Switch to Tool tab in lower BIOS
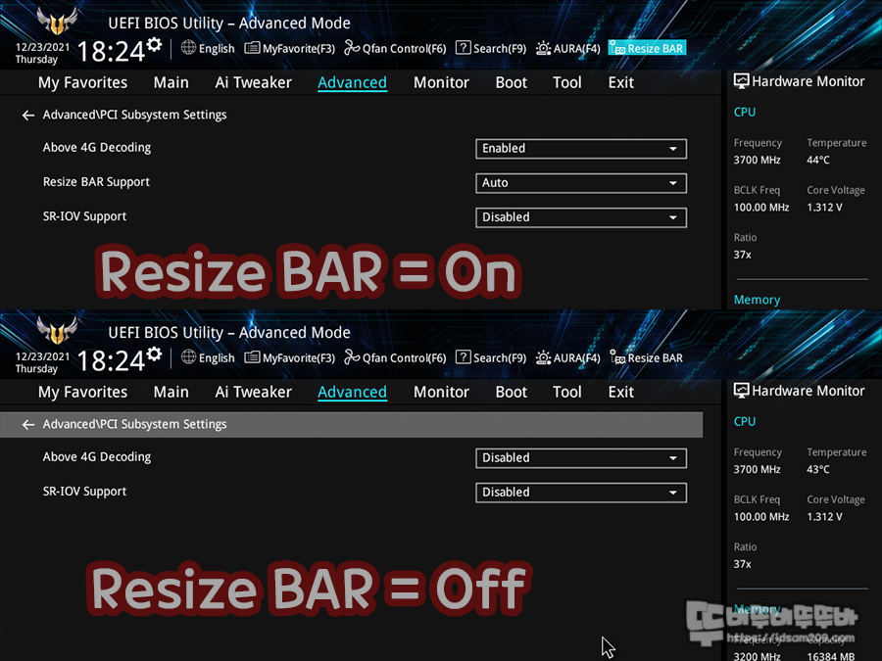Image resolution: width=882 pixels, height=661 pixels. [567, 393]
